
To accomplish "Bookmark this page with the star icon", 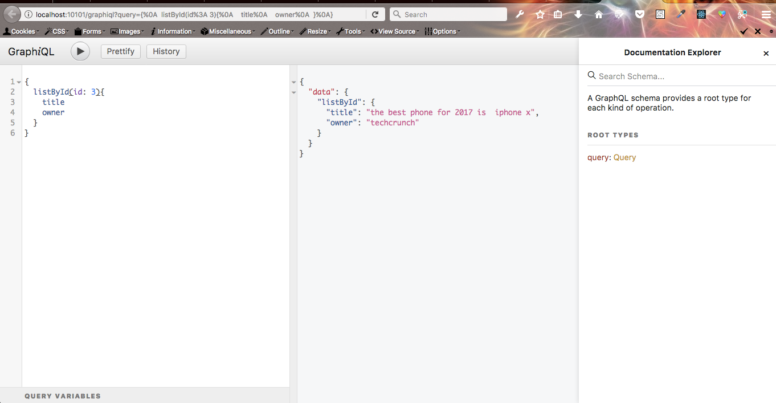I will click(540, 14).
